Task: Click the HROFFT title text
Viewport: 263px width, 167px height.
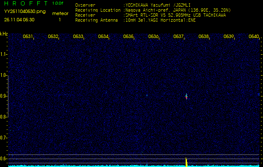Action: coord(26,3)
